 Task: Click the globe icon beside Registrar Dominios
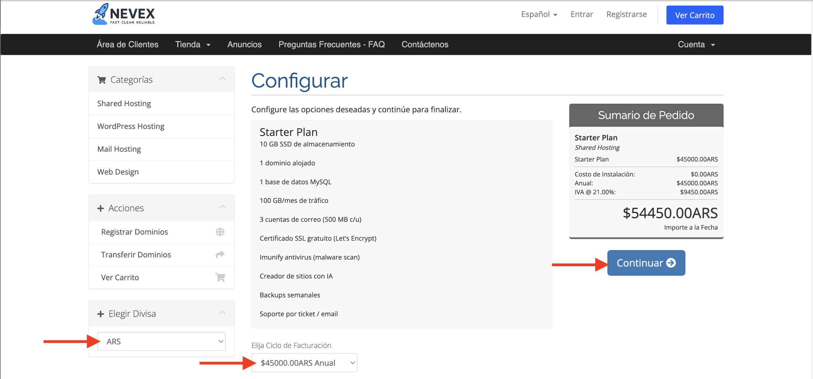[x=220, y=232]
